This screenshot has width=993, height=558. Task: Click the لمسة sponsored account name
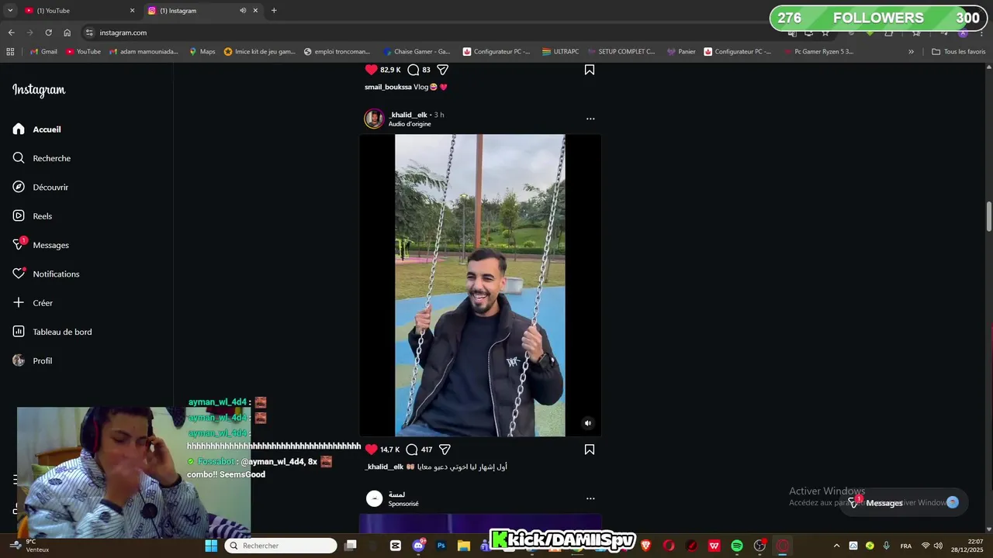(x=396, y=494)
